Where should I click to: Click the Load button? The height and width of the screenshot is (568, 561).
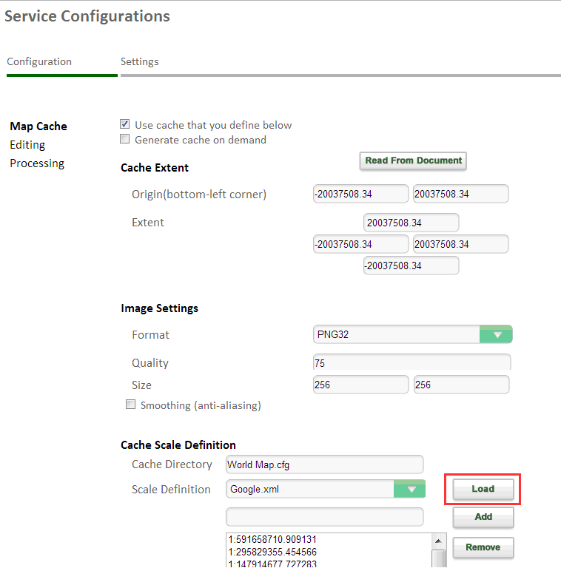[x=483, y=489]
